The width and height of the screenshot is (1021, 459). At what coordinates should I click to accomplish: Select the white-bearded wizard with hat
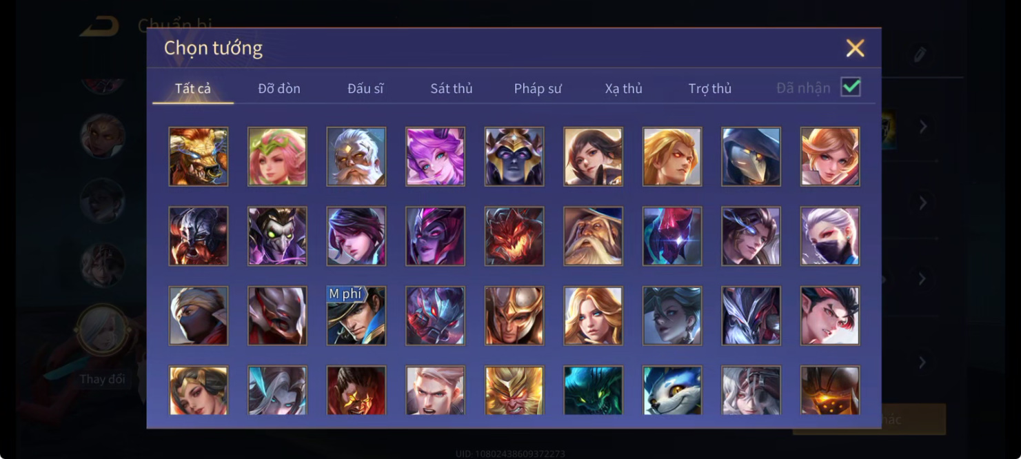593,236
